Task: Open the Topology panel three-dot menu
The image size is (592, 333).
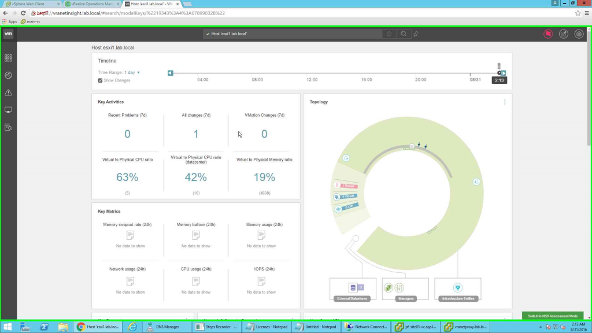Action: (x=505, y=102)
